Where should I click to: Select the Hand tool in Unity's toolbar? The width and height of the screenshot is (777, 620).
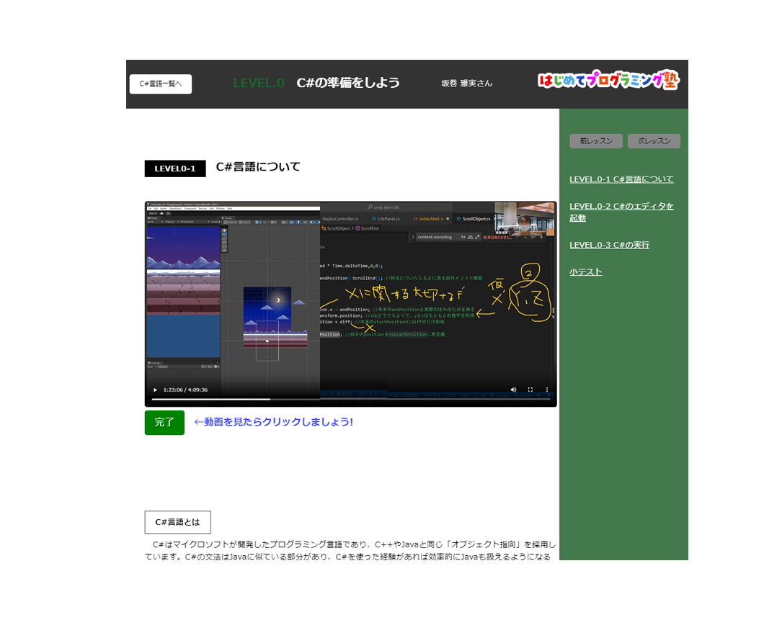point(224,230)
